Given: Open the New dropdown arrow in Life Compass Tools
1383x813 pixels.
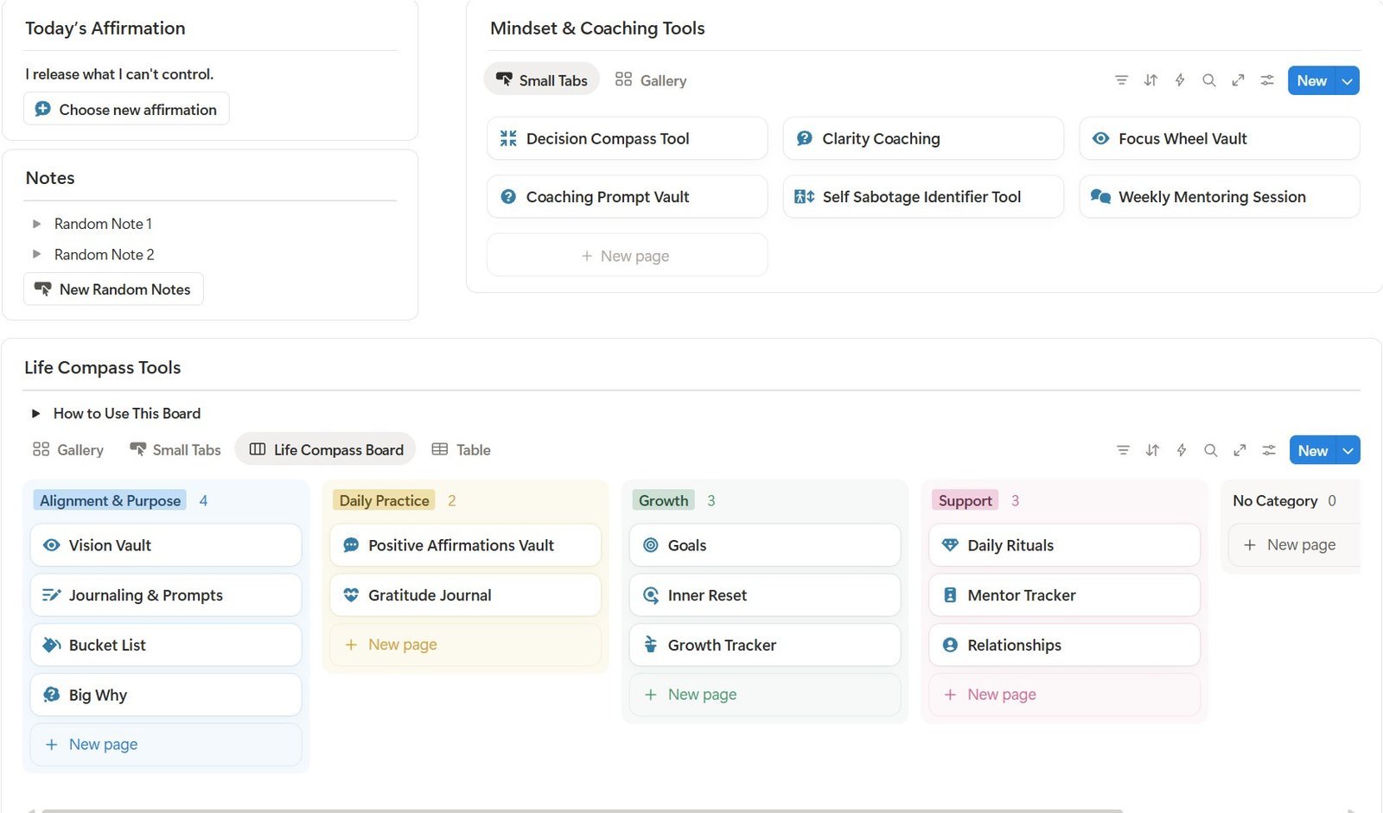Looking at the screenshot, I should [x=1348, y=451].
